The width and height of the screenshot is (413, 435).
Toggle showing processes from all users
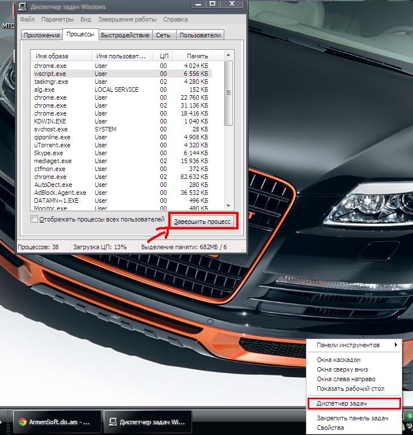pyautogui.click(x=34, y=219)
